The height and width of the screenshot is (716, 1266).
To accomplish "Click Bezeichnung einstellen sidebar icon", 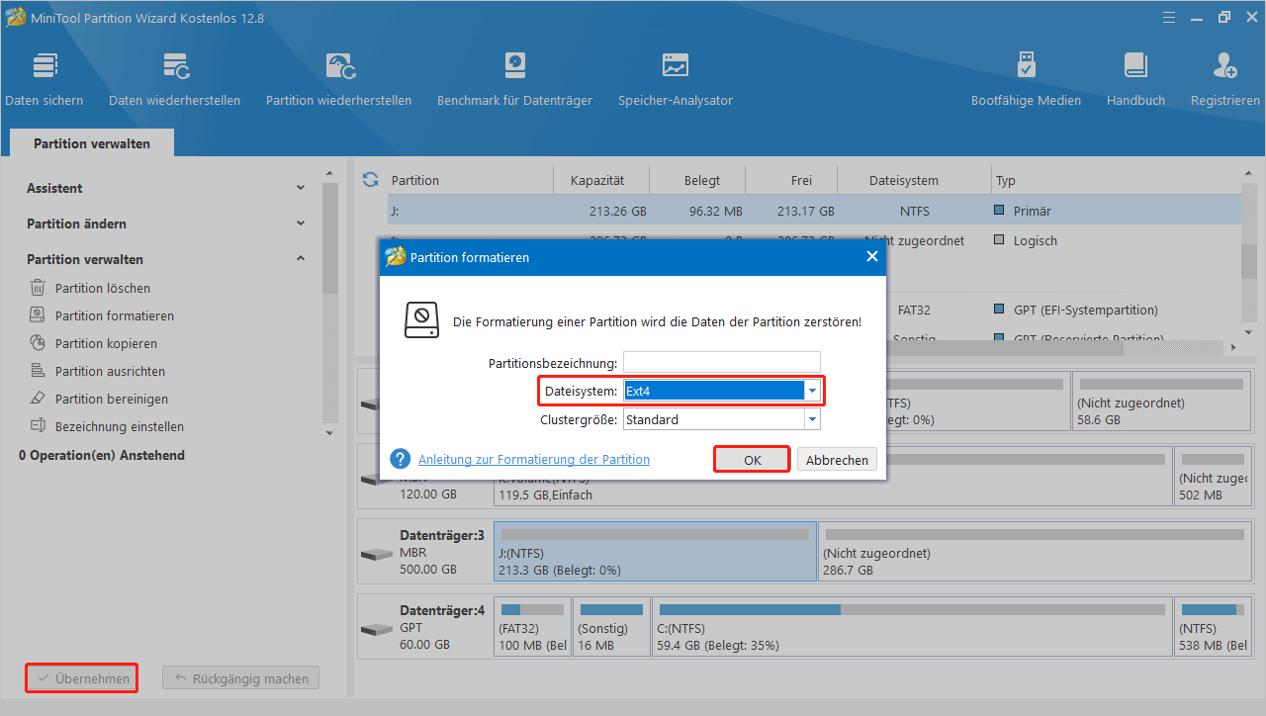I will [38, 426].
